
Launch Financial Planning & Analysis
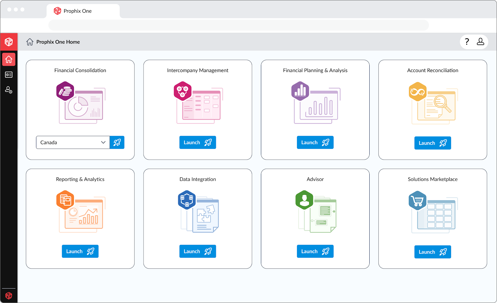click(315, 142)
